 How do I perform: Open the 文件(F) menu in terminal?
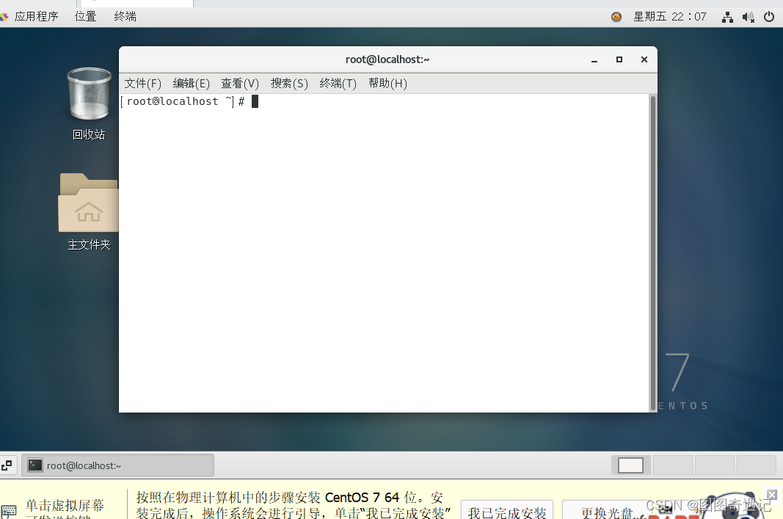142,83
